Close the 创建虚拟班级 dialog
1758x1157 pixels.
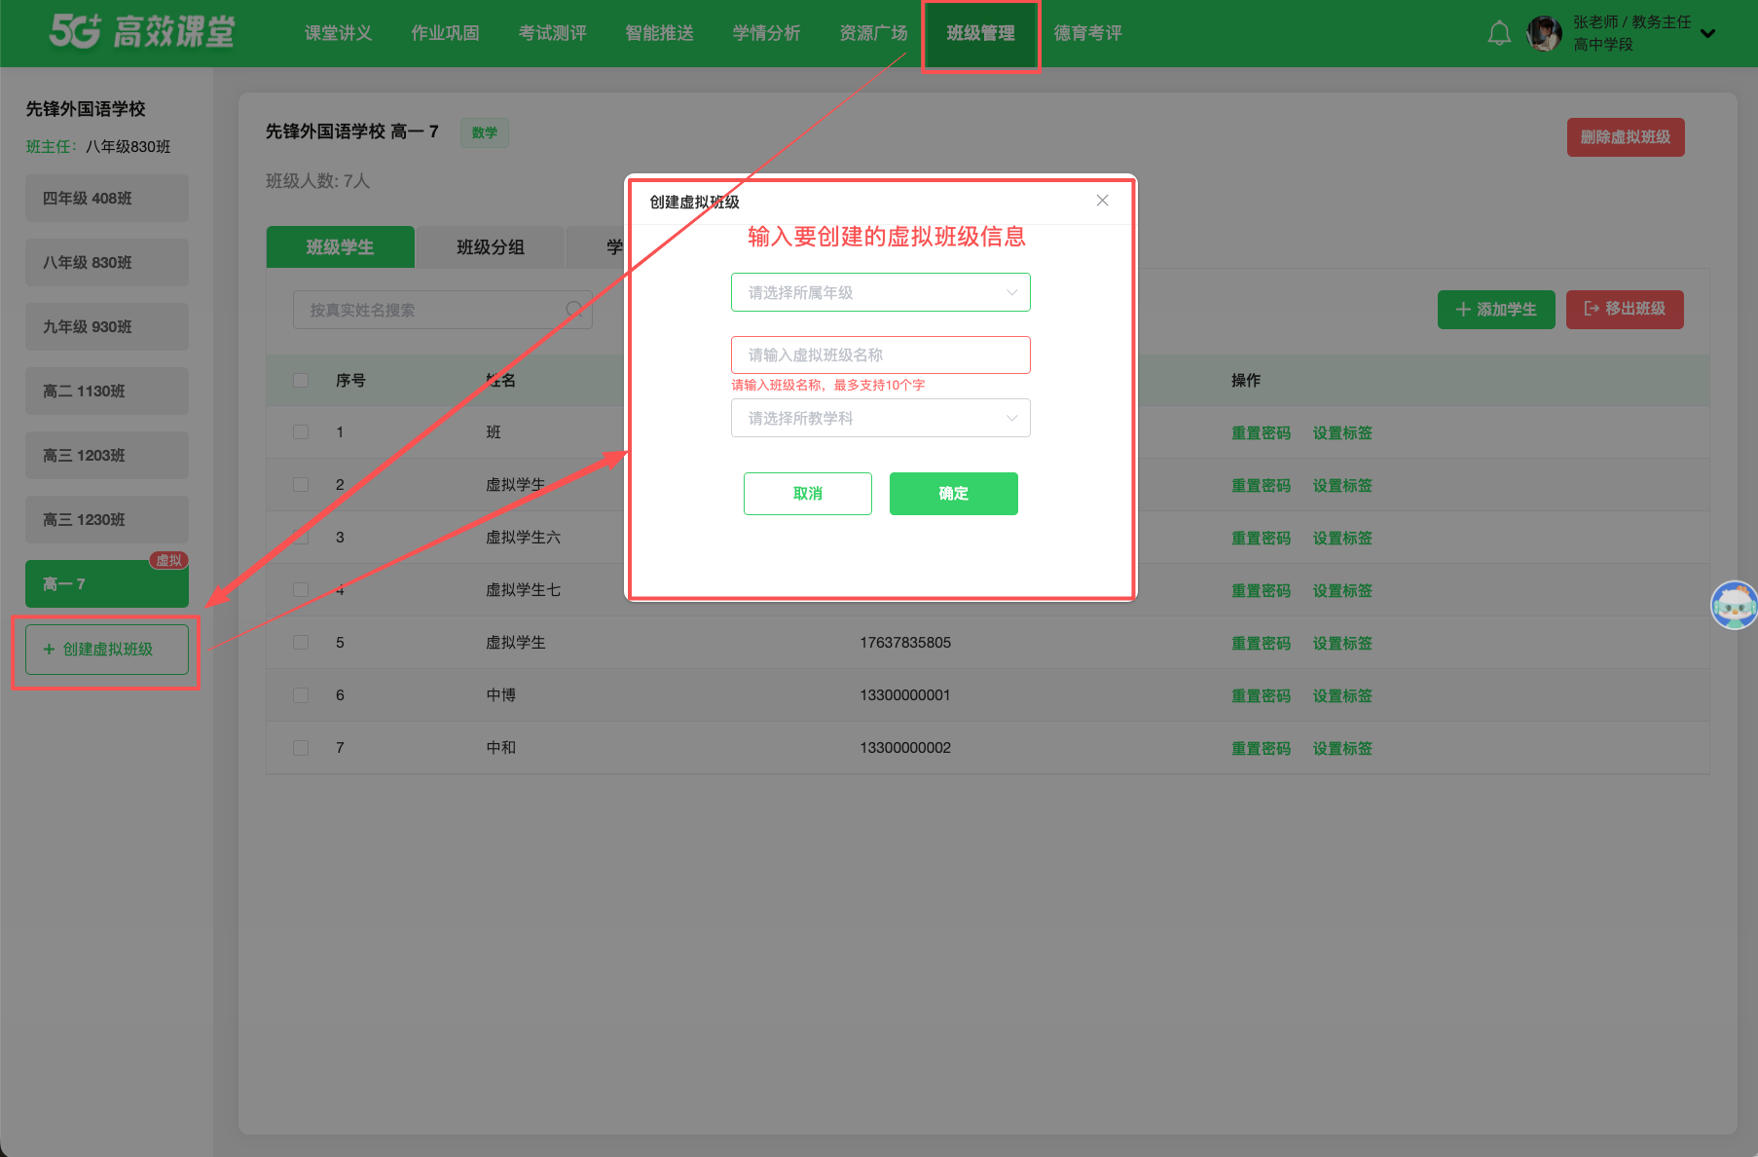coord(1102,201)
